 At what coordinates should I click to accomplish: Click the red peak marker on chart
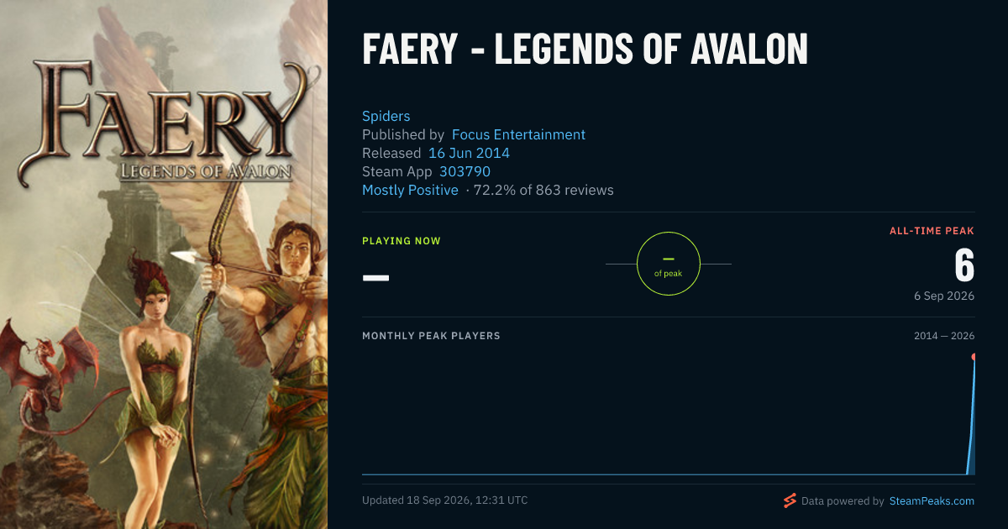(974, 357)
